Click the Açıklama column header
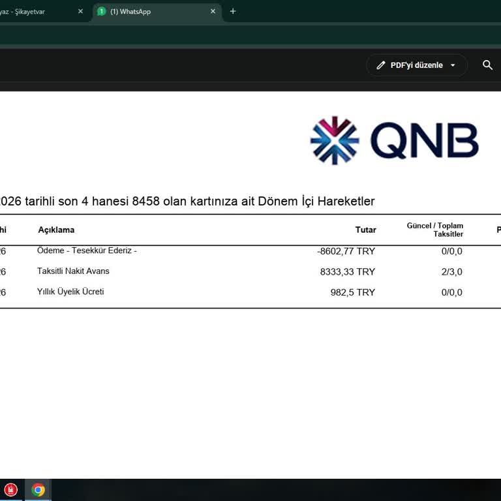501x501 pixels. tap(56, 230)
